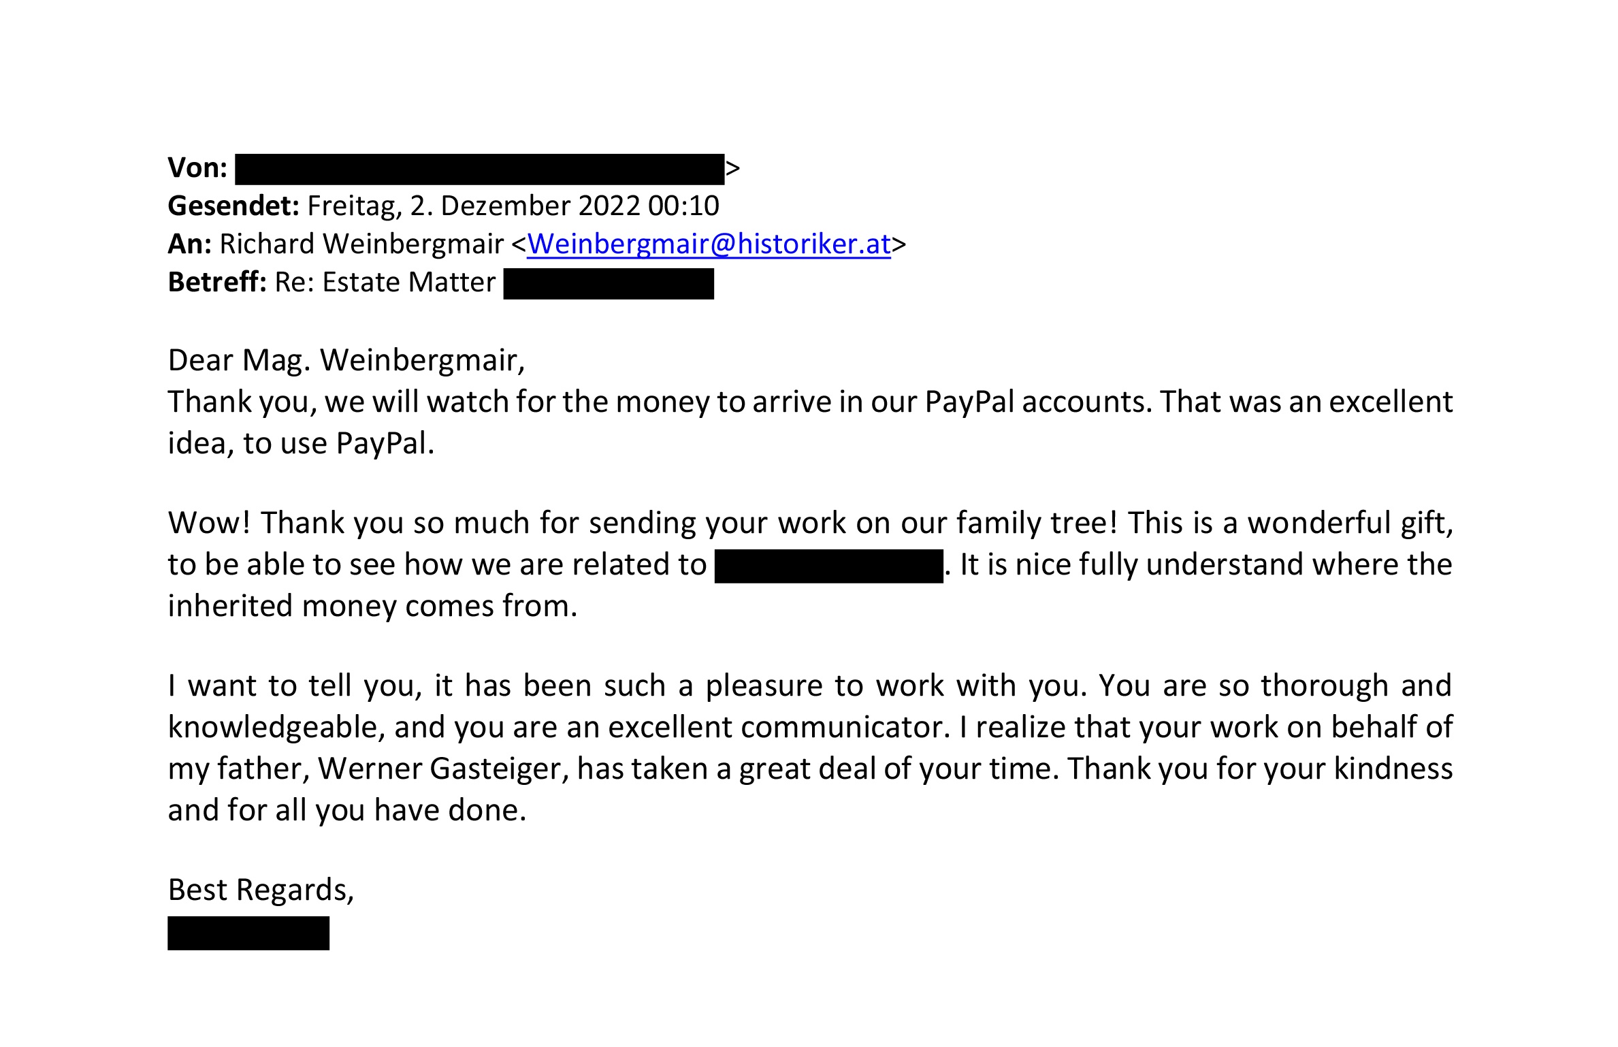Click the subject text "Re: Estate Matter"
Viewport: 1618px width, 1047px height.
(385, 283)
